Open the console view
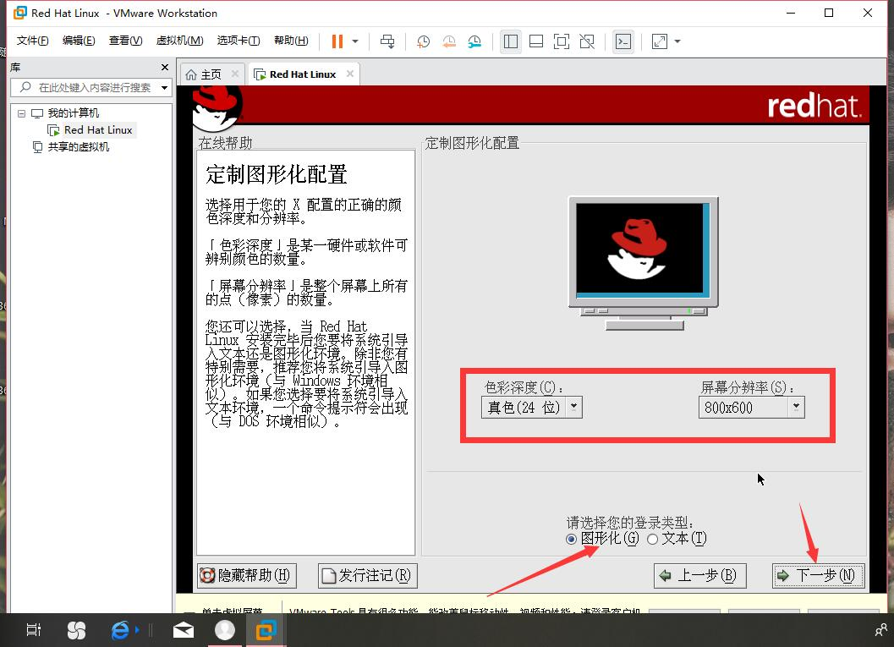The height and width of the screenshot is (647, 894). tap(623, 41)
